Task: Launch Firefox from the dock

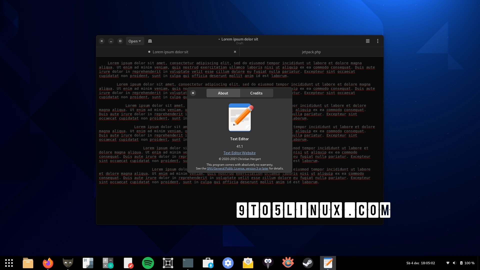Action: tap(48, 263)
